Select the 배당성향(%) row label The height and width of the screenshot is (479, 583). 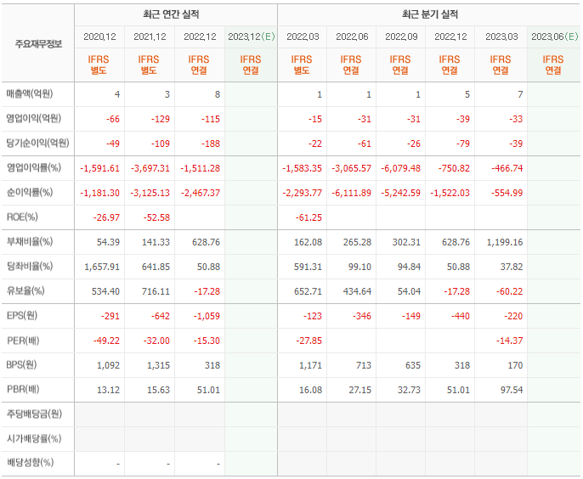(x=30, y=463)
